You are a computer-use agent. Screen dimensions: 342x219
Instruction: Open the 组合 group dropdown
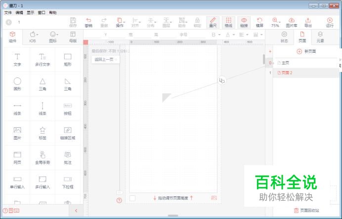[182, 22]
